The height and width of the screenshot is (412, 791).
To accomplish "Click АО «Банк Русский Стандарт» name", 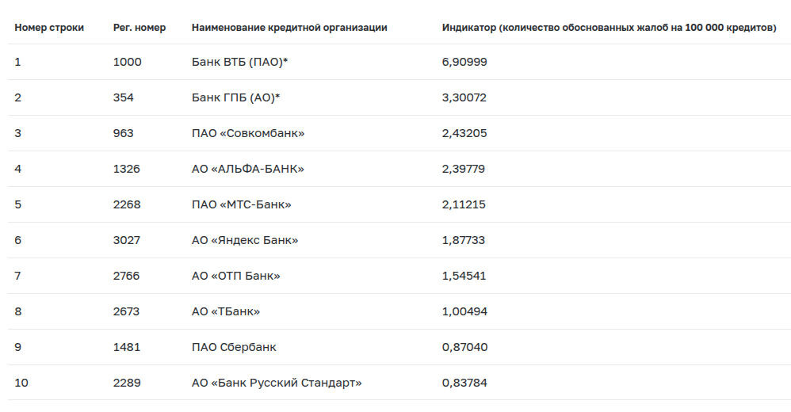I will pos(277,383).
